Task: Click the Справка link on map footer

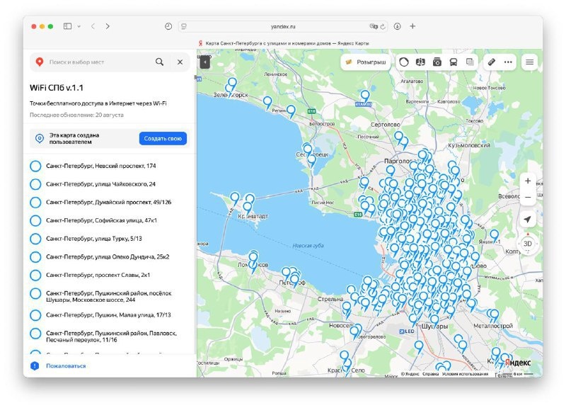Action: (431, 374)
